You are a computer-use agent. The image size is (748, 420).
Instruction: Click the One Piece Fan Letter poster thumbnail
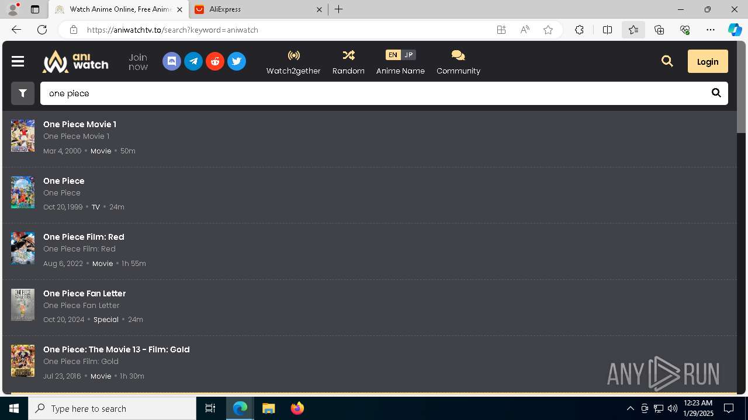(23, 304)
